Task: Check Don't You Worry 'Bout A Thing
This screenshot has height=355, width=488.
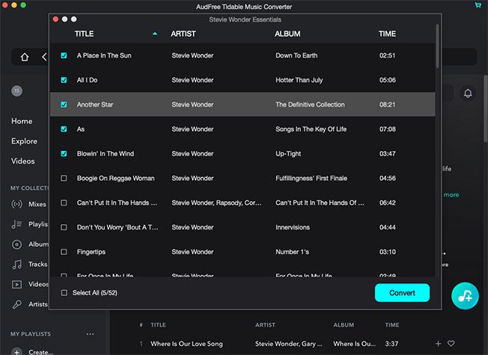Action: coord(64,227)
